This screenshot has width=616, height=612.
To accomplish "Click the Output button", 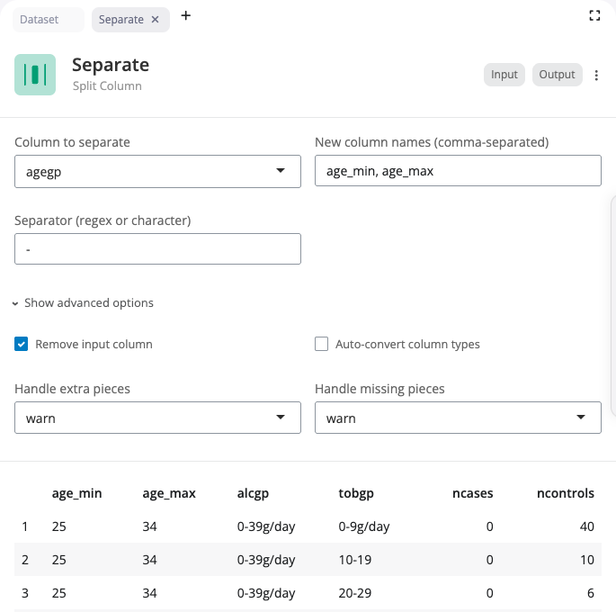I will click(x=557, y=75).
